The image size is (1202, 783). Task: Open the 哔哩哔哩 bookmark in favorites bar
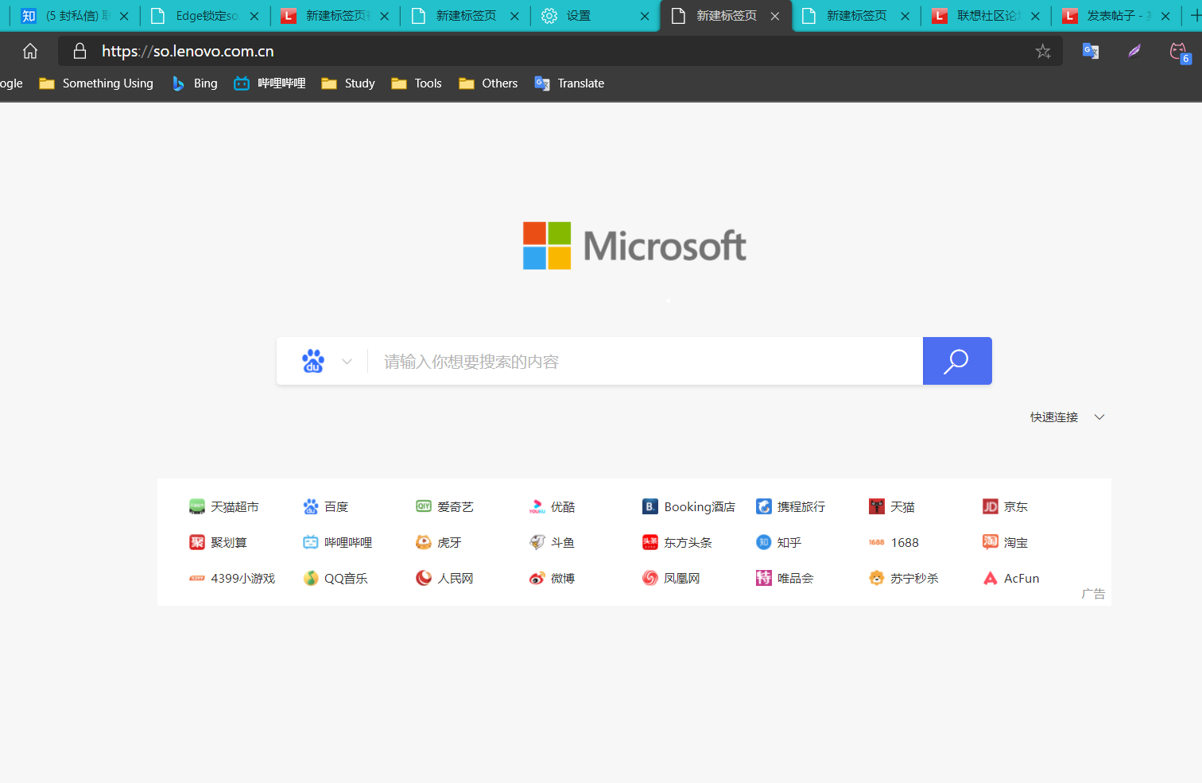[269, 83]
